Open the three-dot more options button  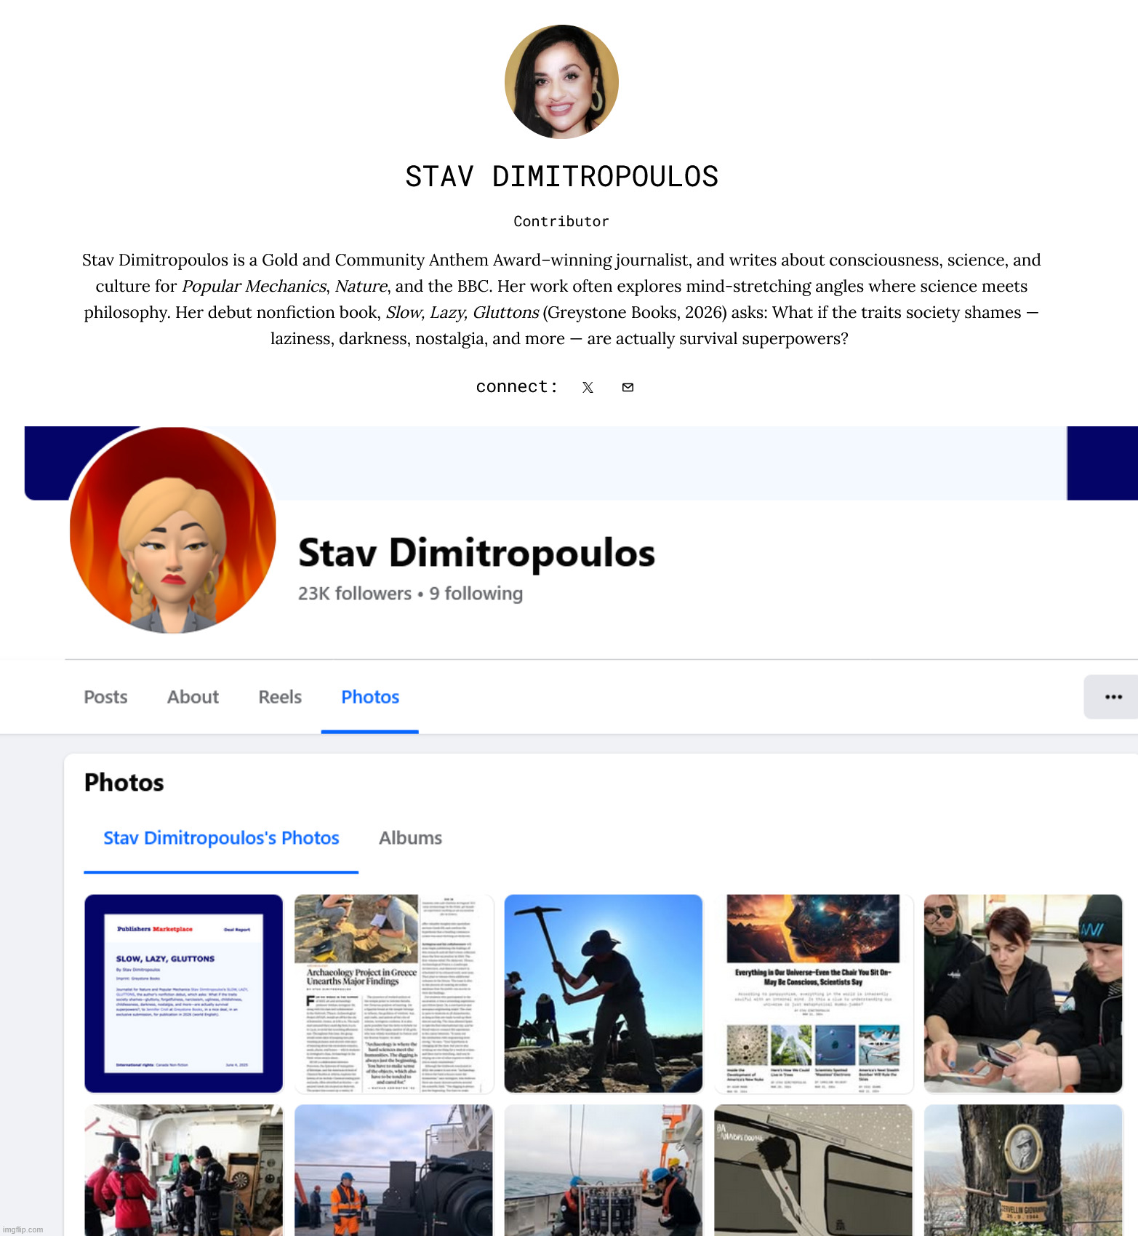pos(1113,697)
